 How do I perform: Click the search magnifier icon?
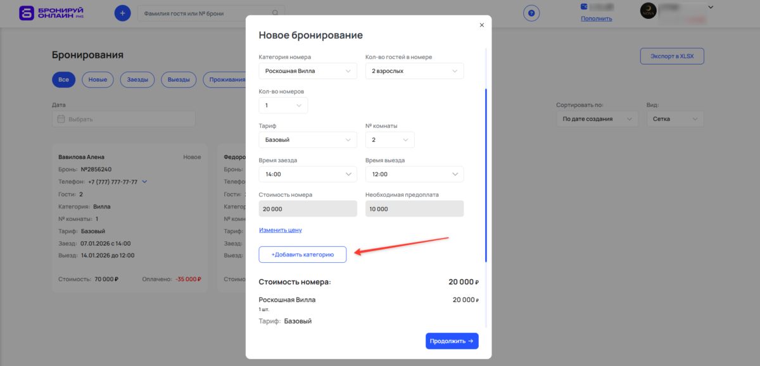(274, 12)
